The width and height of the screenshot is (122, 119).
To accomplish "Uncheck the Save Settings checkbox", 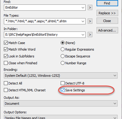I will (62, 90).
